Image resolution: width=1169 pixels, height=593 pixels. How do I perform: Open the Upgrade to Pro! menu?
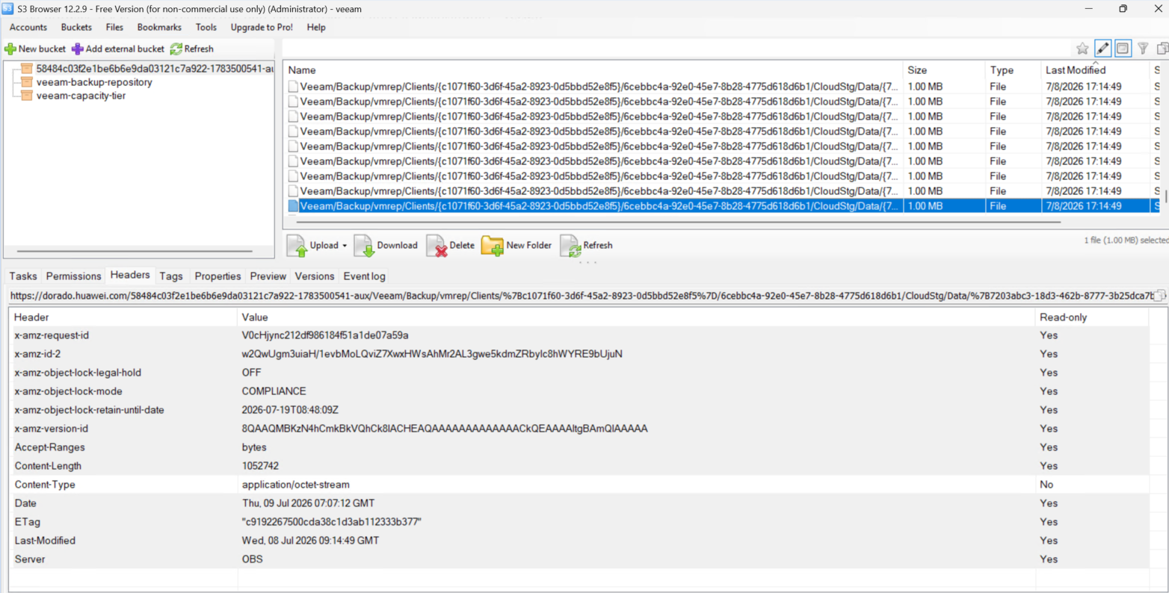pos(262,28)
